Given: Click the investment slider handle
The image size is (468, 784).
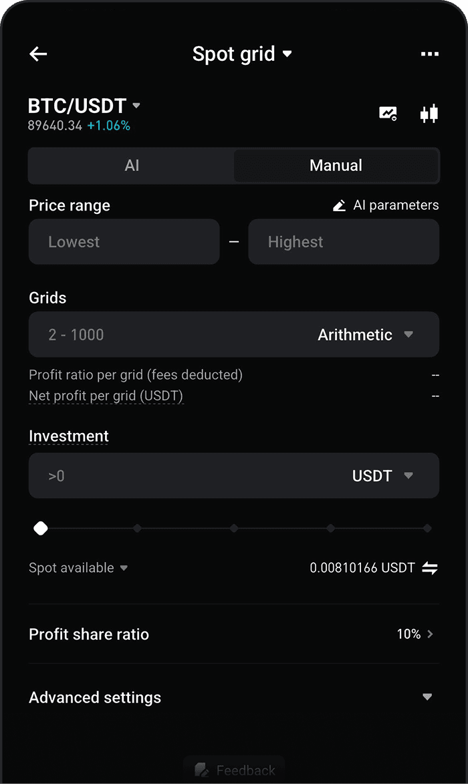Looking at the screenshot, I should [x=41, y=529].
